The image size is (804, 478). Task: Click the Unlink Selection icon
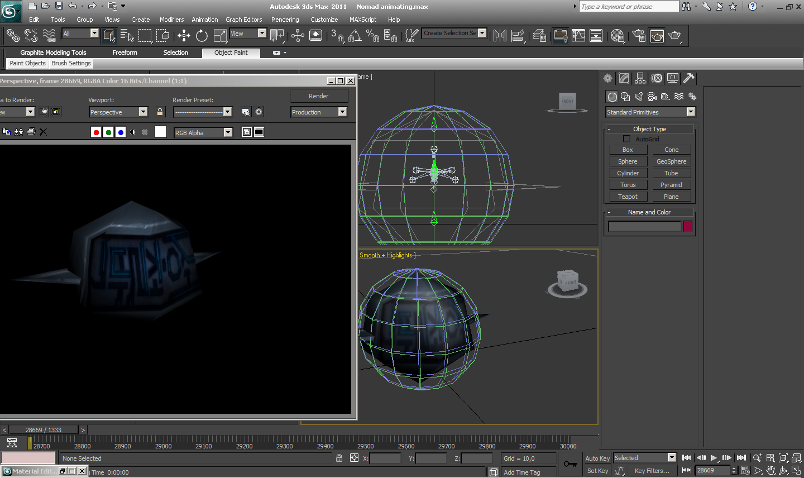tap(31, 36)
